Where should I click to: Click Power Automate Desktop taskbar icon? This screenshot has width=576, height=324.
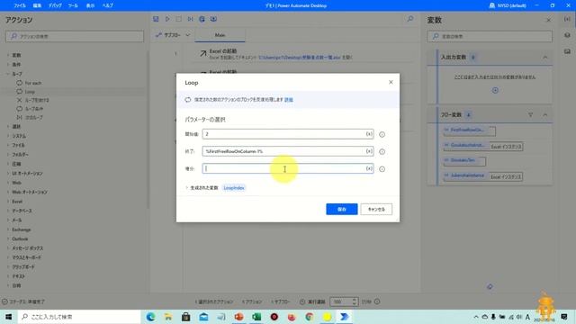(x=344, y=317)
